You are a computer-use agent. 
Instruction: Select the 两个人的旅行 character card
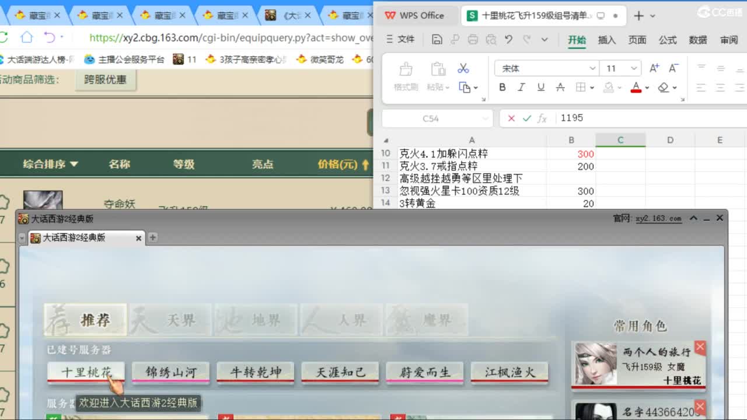[x=638, y=366]
